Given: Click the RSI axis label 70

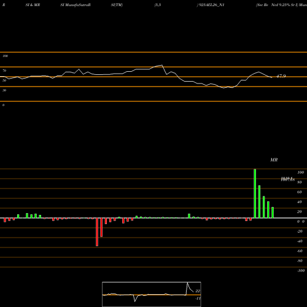Looking at the screenshot, I should click(x=4, y=71).
